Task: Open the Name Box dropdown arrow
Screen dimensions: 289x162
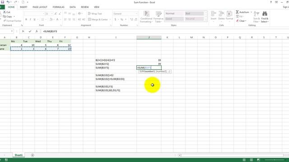Action: [x=12, y=31]
